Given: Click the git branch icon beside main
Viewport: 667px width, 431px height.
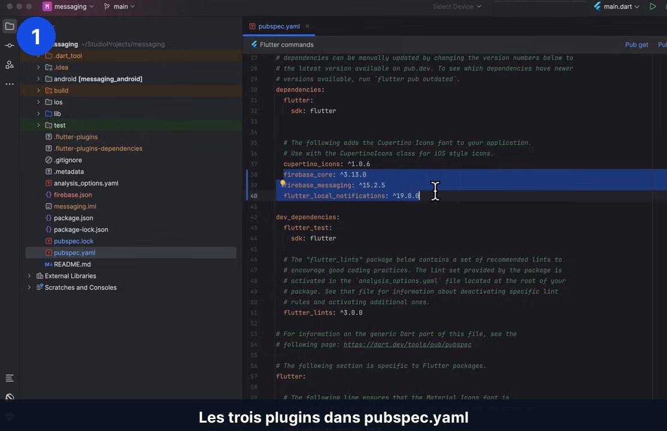Looking at the screenshot, I should point(107,7).
